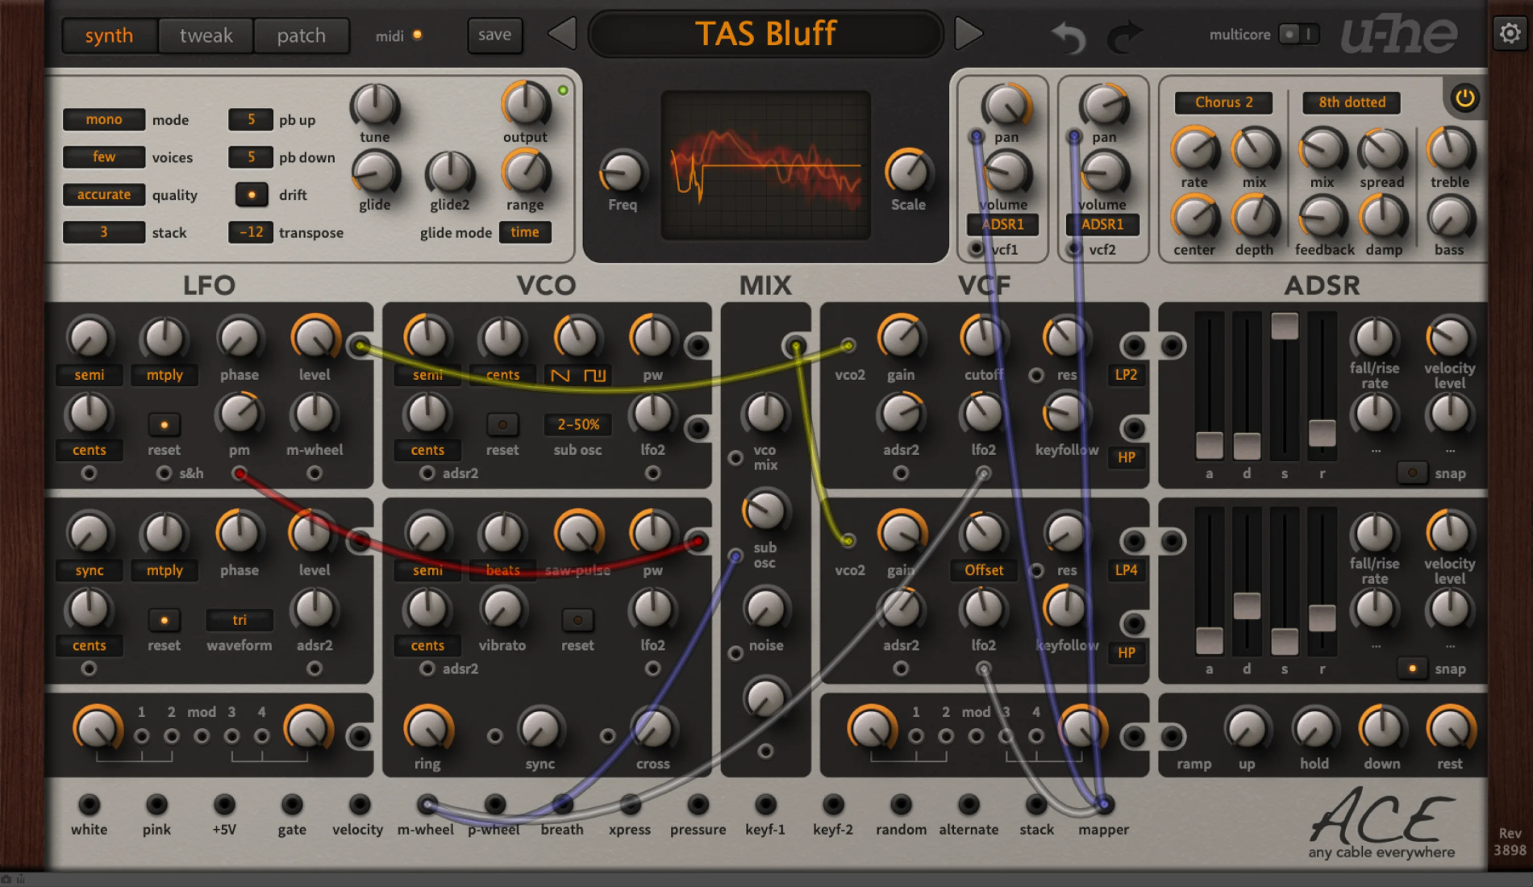
Task: Switch to the tweak tab
Action: pyautogui.click(x=205, y=35)
